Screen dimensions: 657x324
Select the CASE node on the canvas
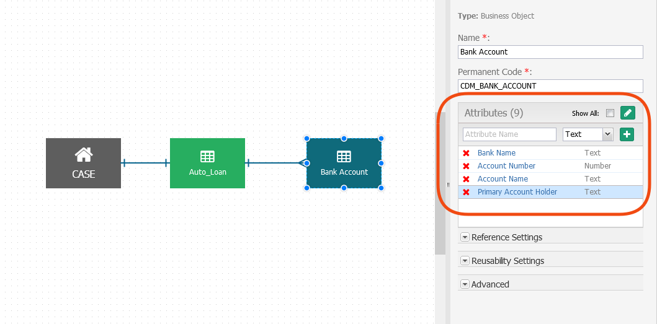pyautogui.click(x=83, y=163)
